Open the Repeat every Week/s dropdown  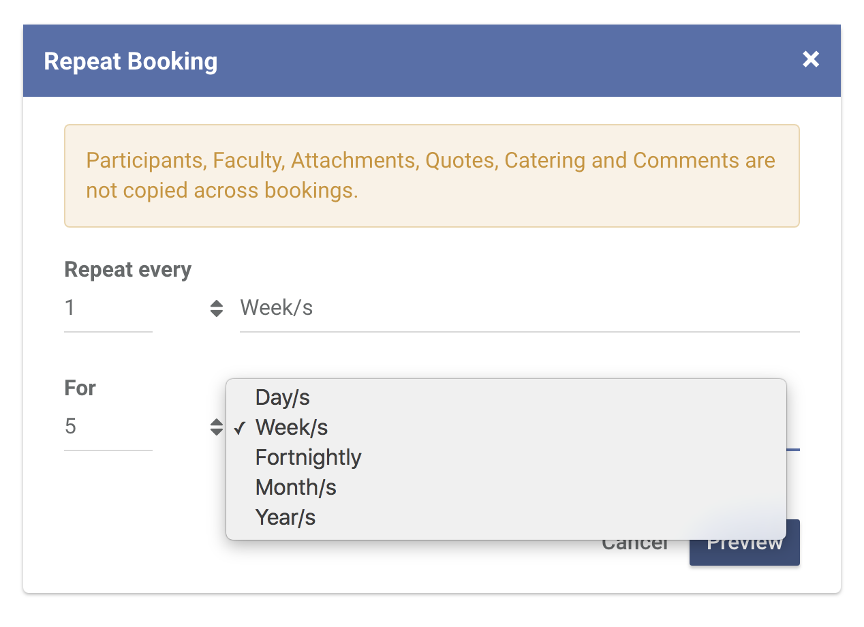[x=519, y=308]
